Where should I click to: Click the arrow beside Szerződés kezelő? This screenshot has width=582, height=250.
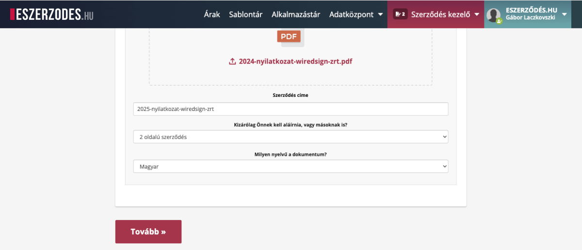pos(477,15)
